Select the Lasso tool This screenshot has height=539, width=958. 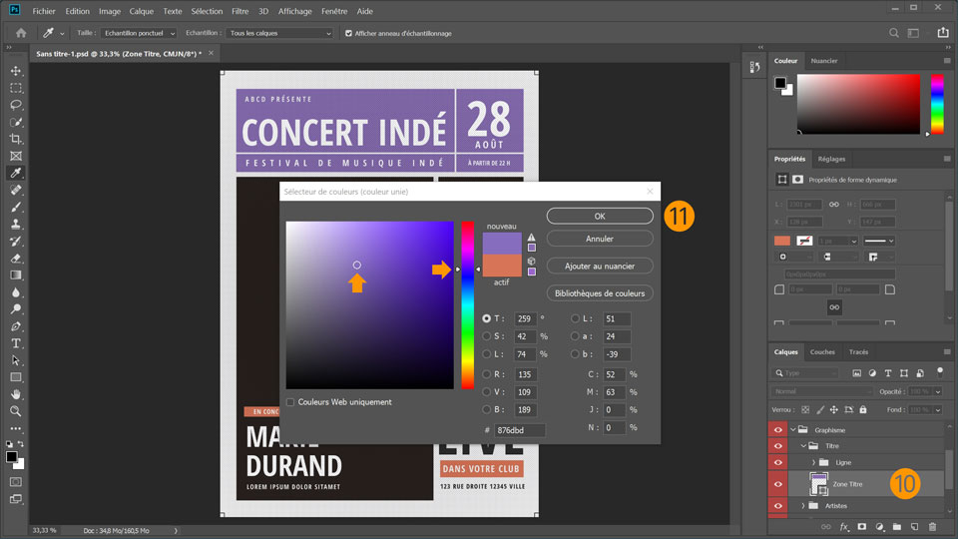pos(16,105)
